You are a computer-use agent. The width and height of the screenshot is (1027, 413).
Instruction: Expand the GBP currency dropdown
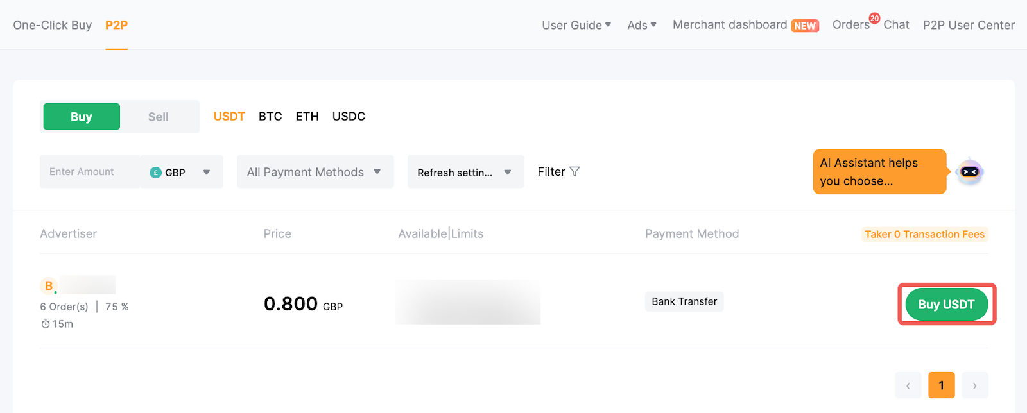(x=206, y=173)
